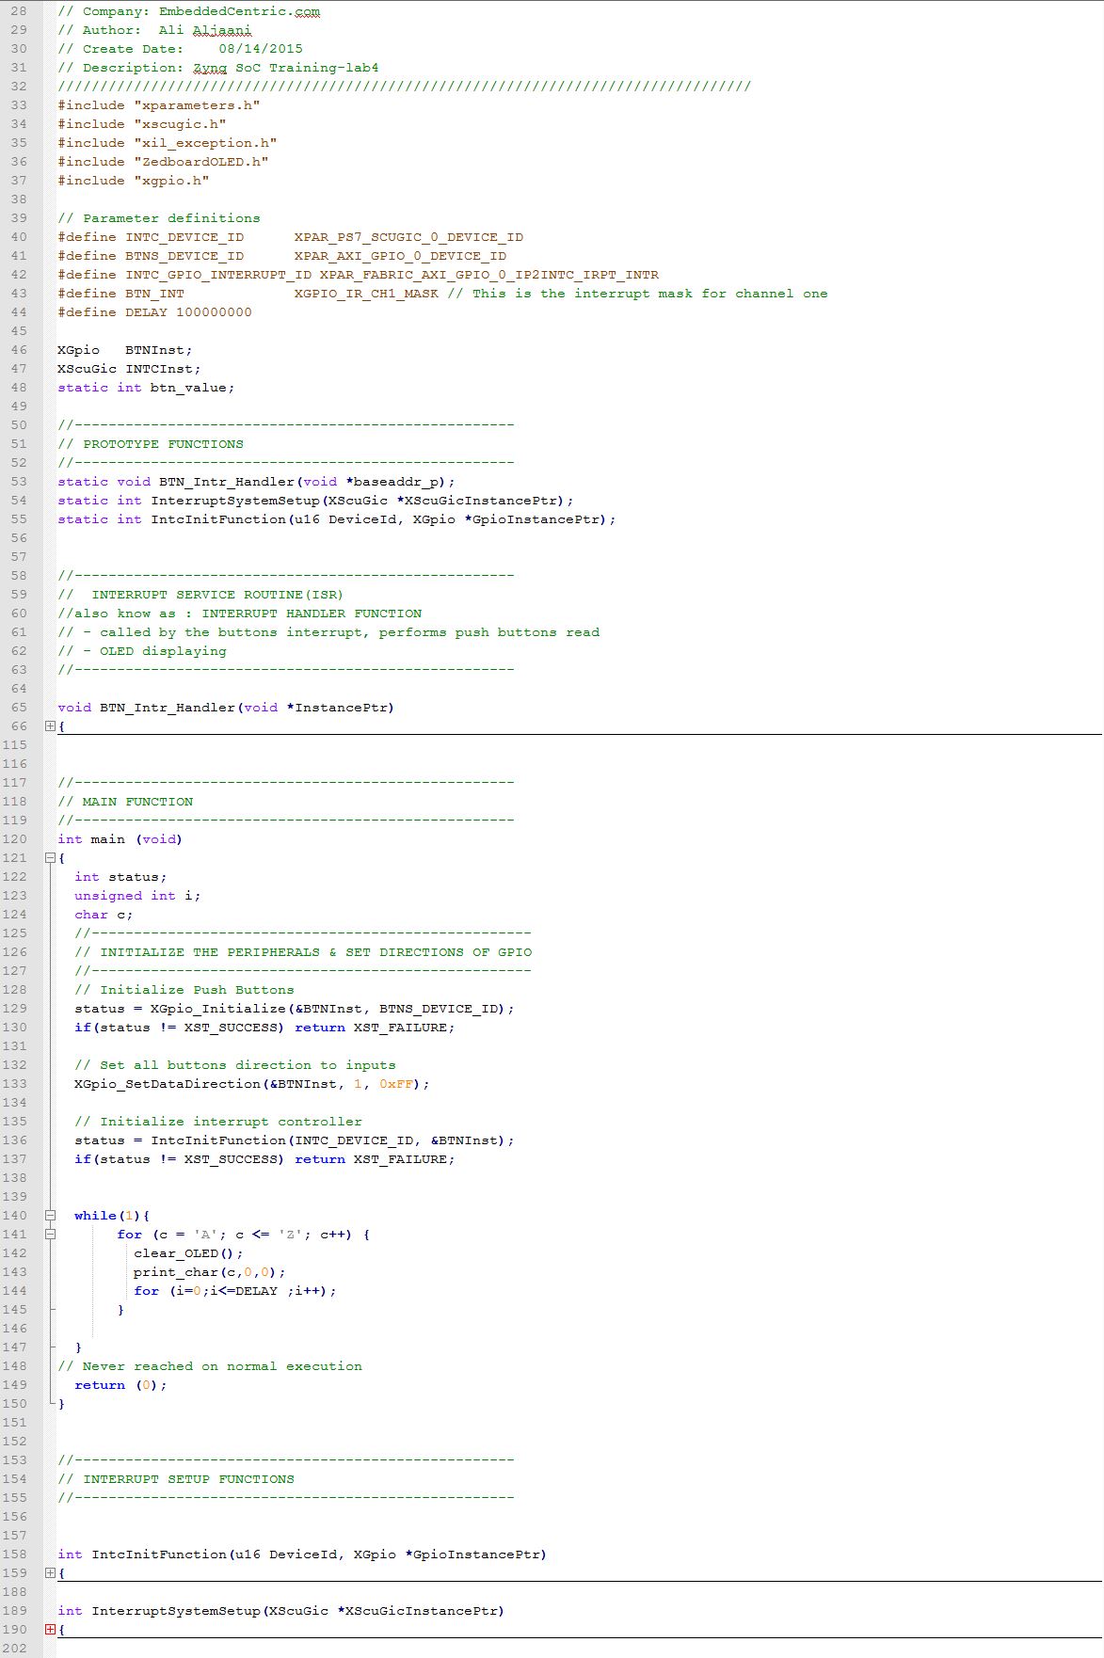The image size is (1104, 1658).
Task: Collapse the while(1) loop fold marker
Action: [x=50, y=1216]
